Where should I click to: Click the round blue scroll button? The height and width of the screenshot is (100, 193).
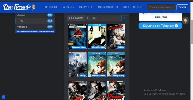click(x=4, y=97)
